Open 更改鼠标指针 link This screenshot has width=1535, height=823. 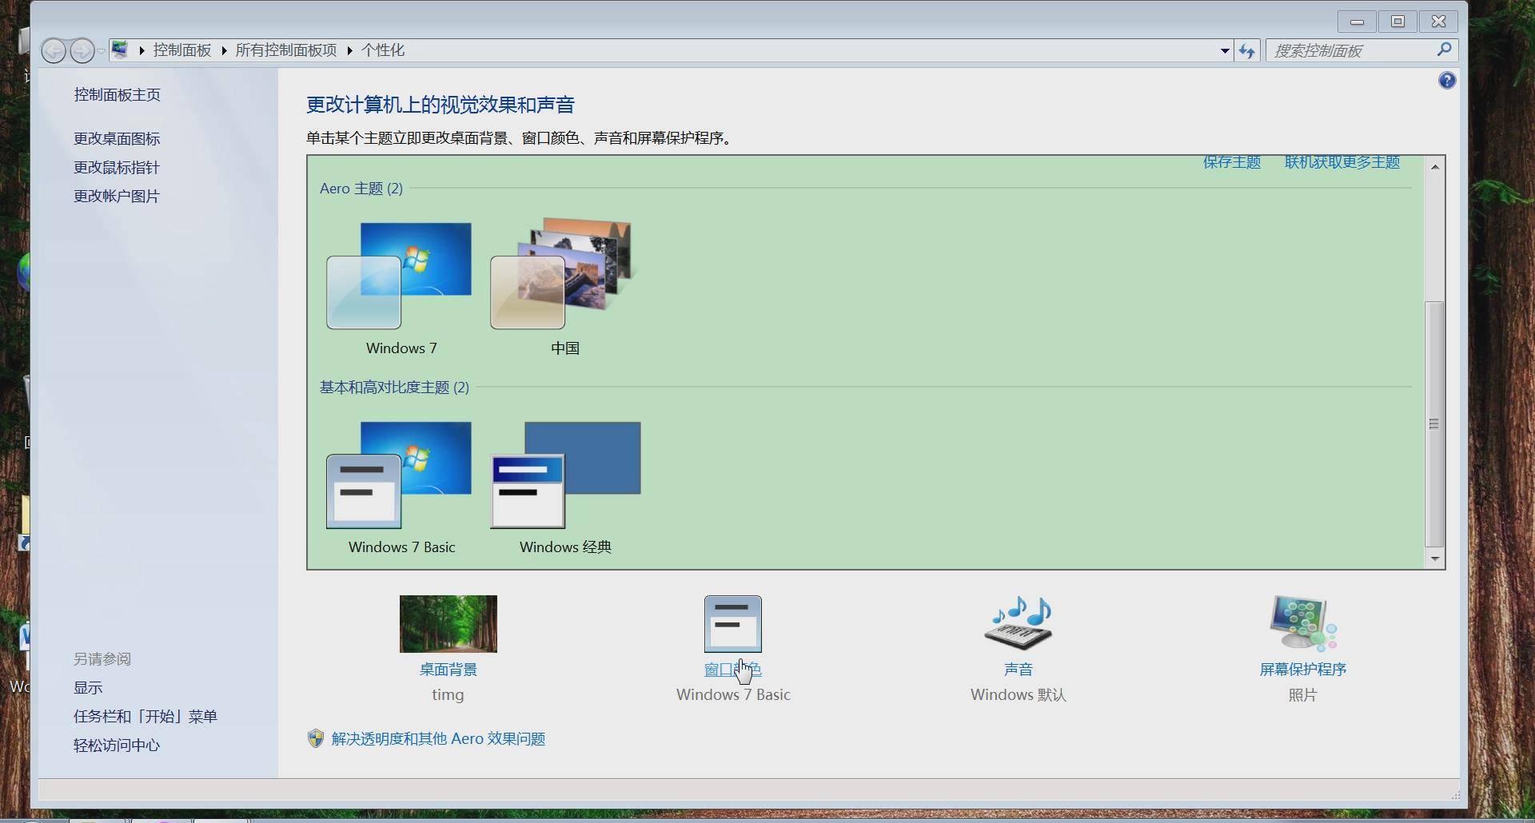coord(117,168)
